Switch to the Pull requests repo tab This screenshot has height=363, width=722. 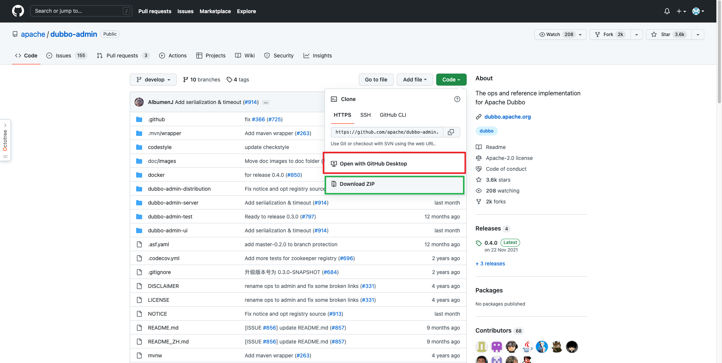pos(123,56)
